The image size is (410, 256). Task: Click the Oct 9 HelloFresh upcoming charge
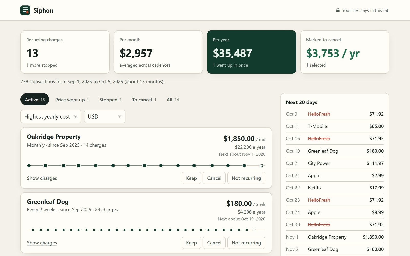click(335, 114)
